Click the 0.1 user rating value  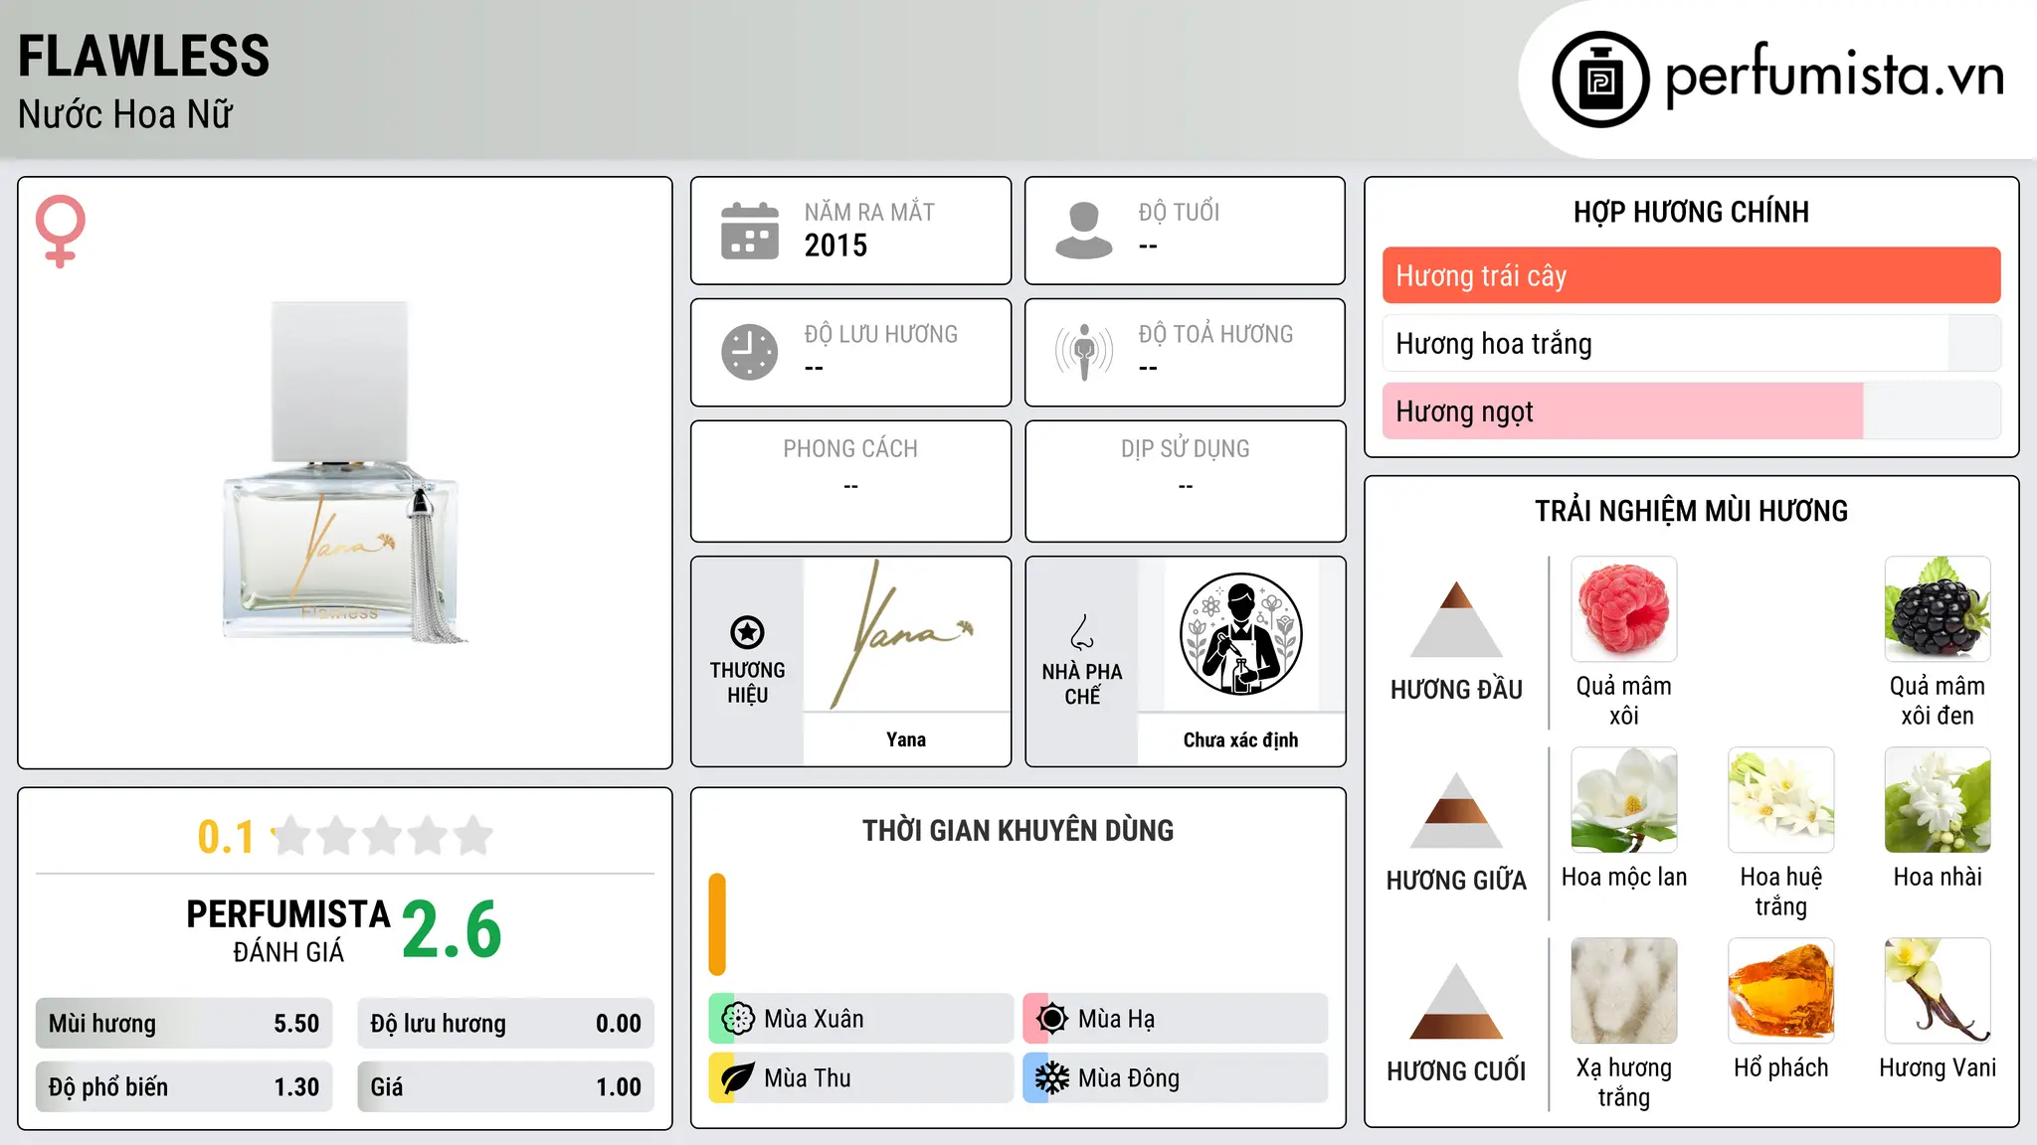tap(226, 837)
